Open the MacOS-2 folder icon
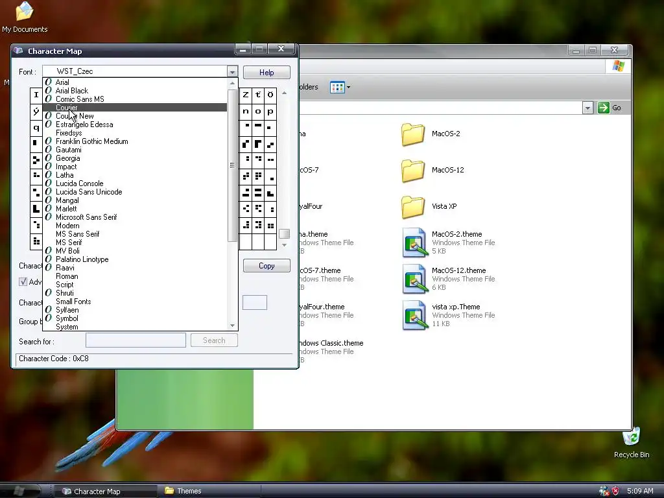 pos(412,134)
